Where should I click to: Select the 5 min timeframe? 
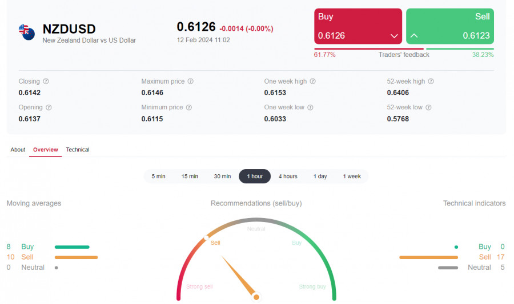pyautogui.click(x=158, y=176)
